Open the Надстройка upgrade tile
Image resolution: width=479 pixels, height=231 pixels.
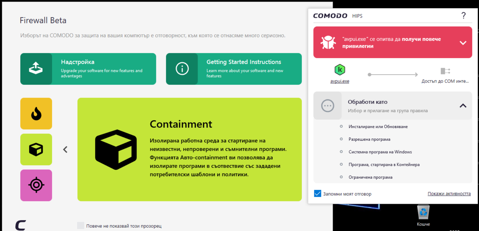click(88, 69)
